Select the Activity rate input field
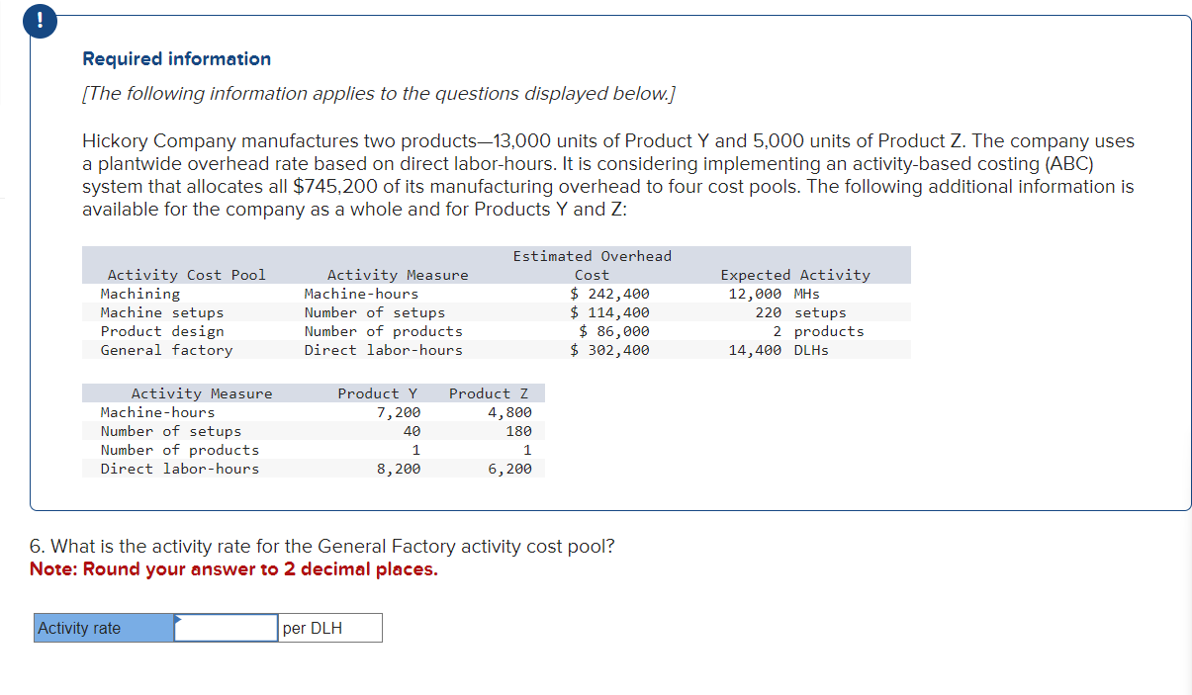The width and height of the screenshot is (1192, 695). [x=226, y=627]
